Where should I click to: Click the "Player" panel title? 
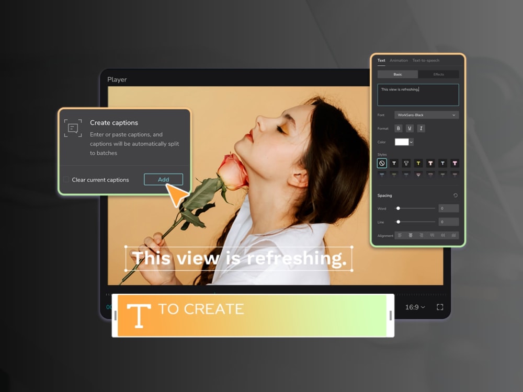click(x=117, y=79)
